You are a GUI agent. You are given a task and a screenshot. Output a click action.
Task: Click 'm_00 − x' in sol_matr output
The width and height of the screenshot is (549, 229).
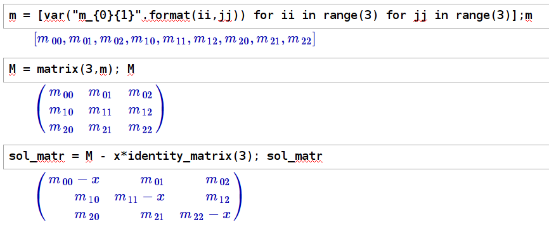pyautogui.click(x=74, y=180)
